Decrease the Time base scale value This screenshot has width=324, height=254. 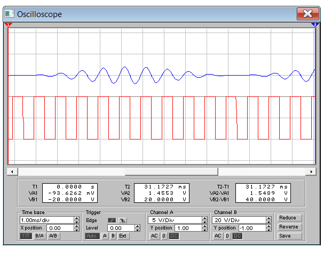76,222
